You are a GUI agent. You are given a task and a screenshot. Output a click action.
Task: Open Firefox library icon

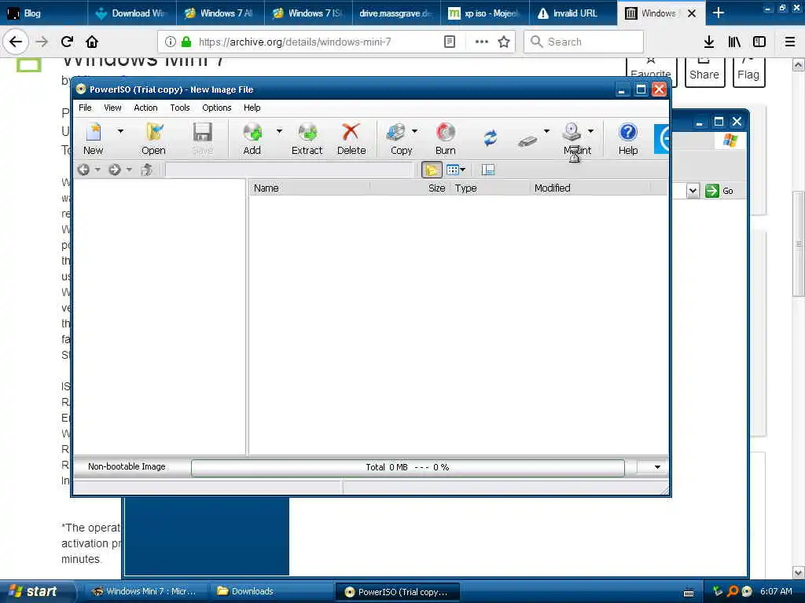tap(734, 42)
